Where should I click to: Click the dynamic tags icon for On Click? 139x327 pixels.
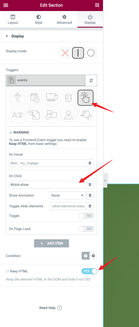[x=90, y=185]
